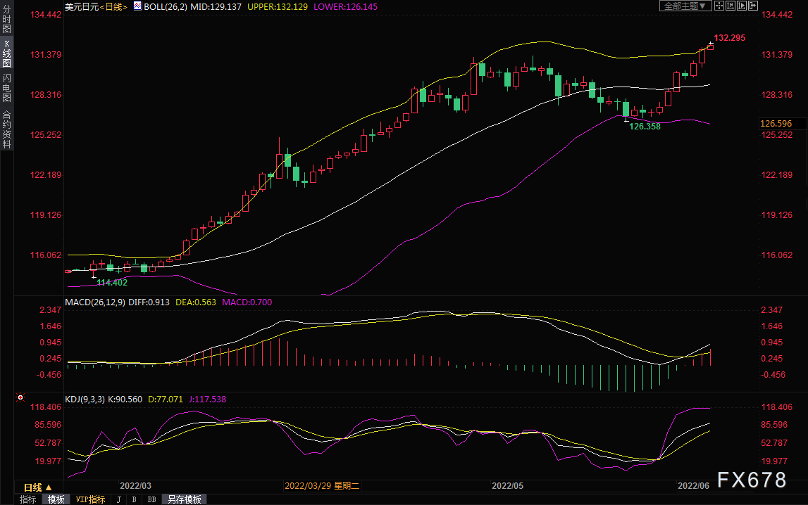Switch to 分时图 side tab

click(7, 19)
